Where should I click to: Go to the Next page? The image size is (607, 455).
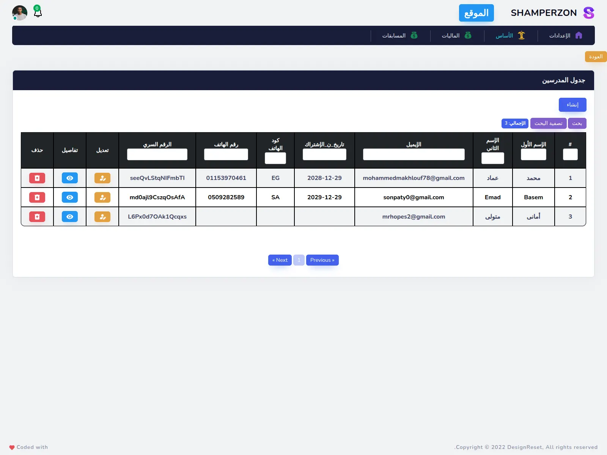point(280,260)
